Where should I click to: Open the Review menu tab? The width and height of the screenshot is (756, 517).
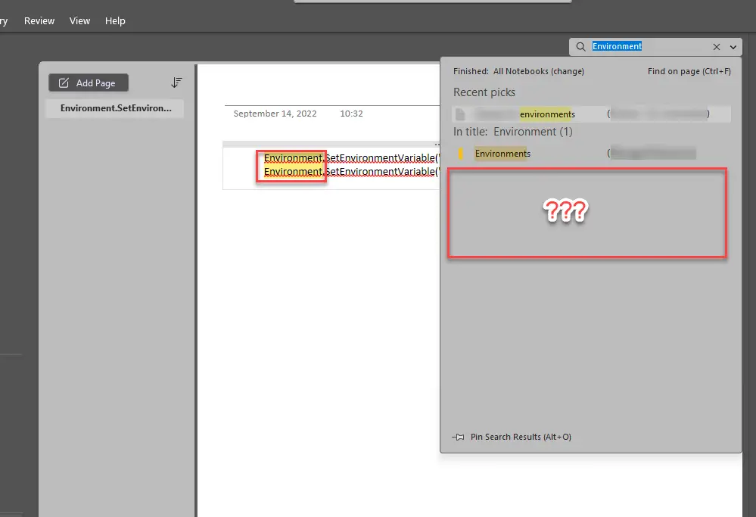click(39, 21)
